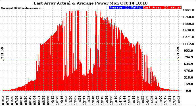Screen dimensions: 196x106
Task: Click the x-axis time label '12:45'
Action: point(93,100)
